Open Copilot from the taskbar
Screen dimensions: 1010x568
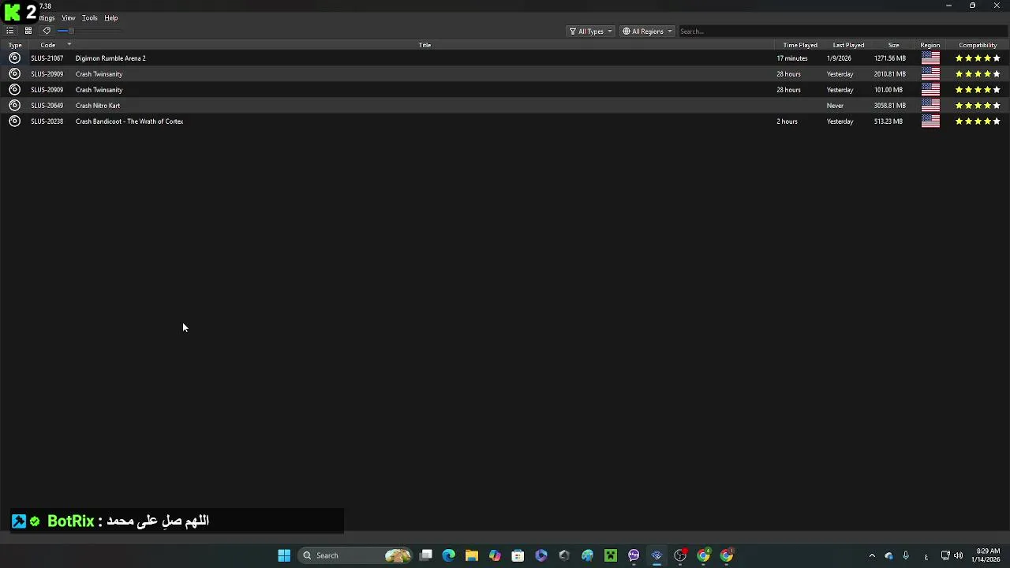(495, 555)
